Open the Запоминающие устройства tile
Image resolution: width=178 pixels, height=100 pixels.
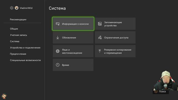pyautogui.click(x=115, y=24)
